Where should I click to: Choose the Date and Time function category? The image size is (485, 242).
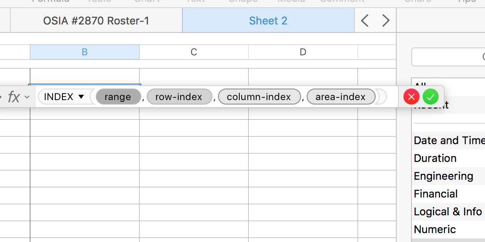pos(449,141)
